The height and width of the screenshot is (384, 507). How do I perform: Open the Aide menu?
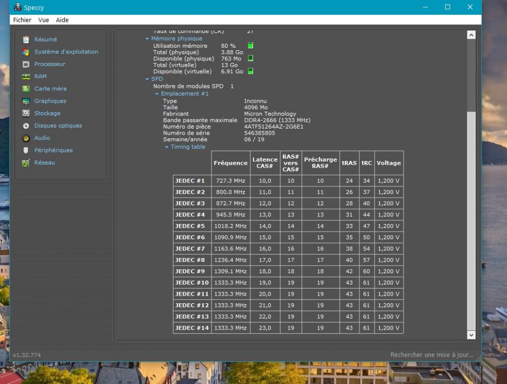point(62,20)
